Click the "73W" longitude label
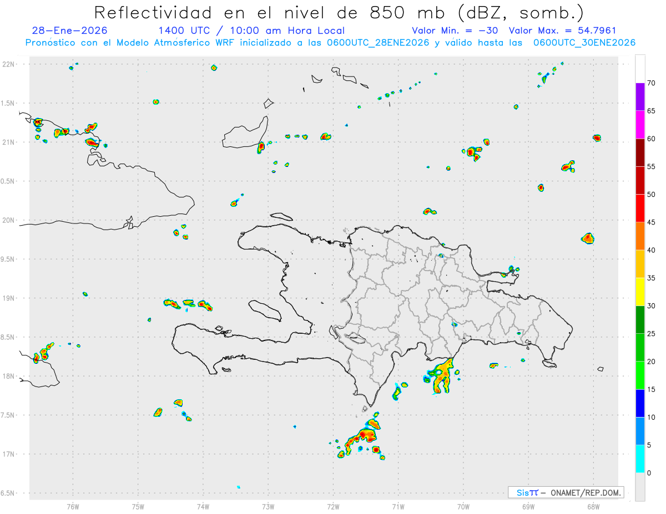Screen dimensions: 666x514 coord(268,506)
